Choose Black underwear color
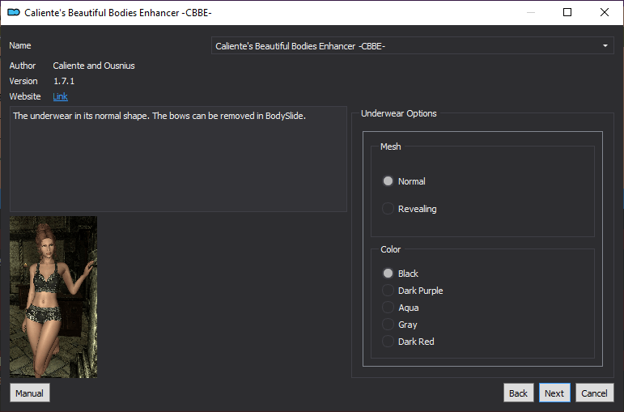624x412 pixels. coord(388,274)
